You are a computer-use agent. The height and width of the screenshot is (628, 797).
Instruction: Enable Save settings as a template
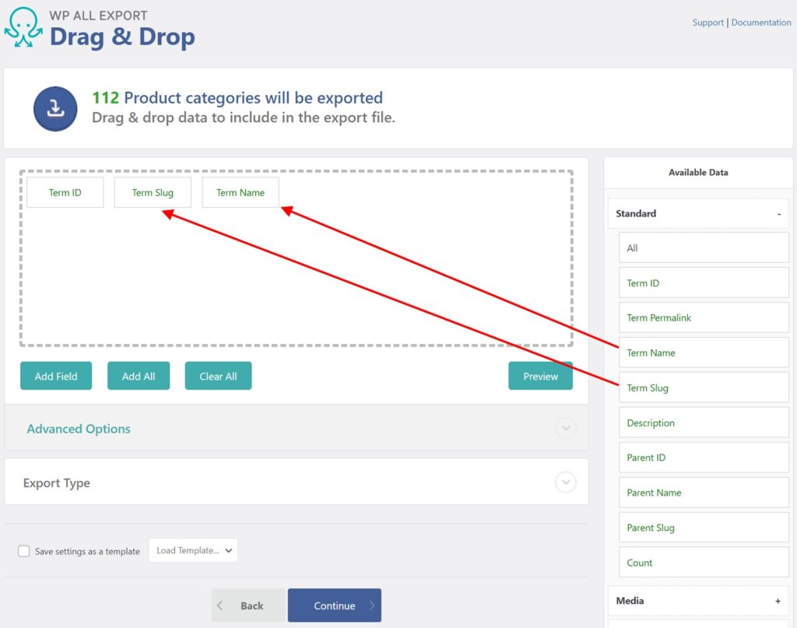click(23, 550)
